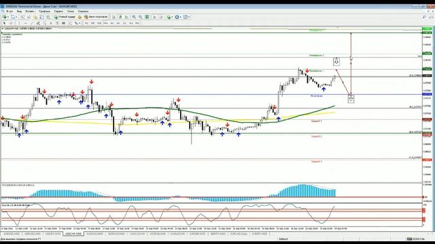Launch the Strategy Tester icon
435x244 pixels.
[48, 17]
